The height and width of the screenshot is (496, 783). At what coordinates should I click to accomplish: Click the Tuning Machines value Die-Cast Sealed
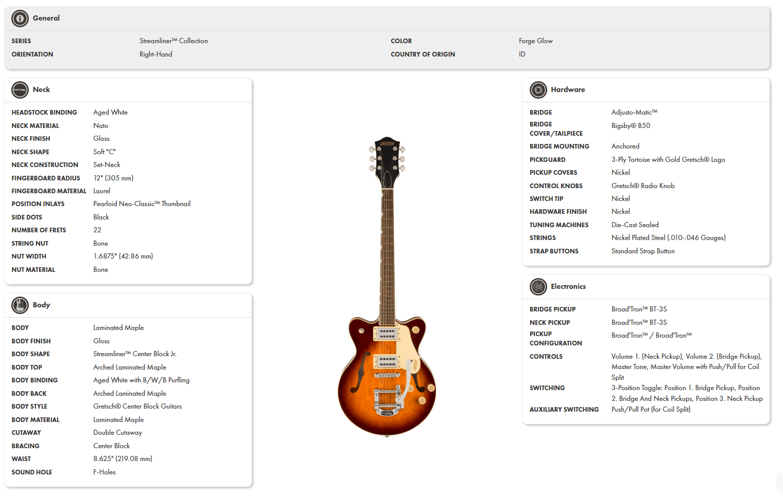coord(635,225)
